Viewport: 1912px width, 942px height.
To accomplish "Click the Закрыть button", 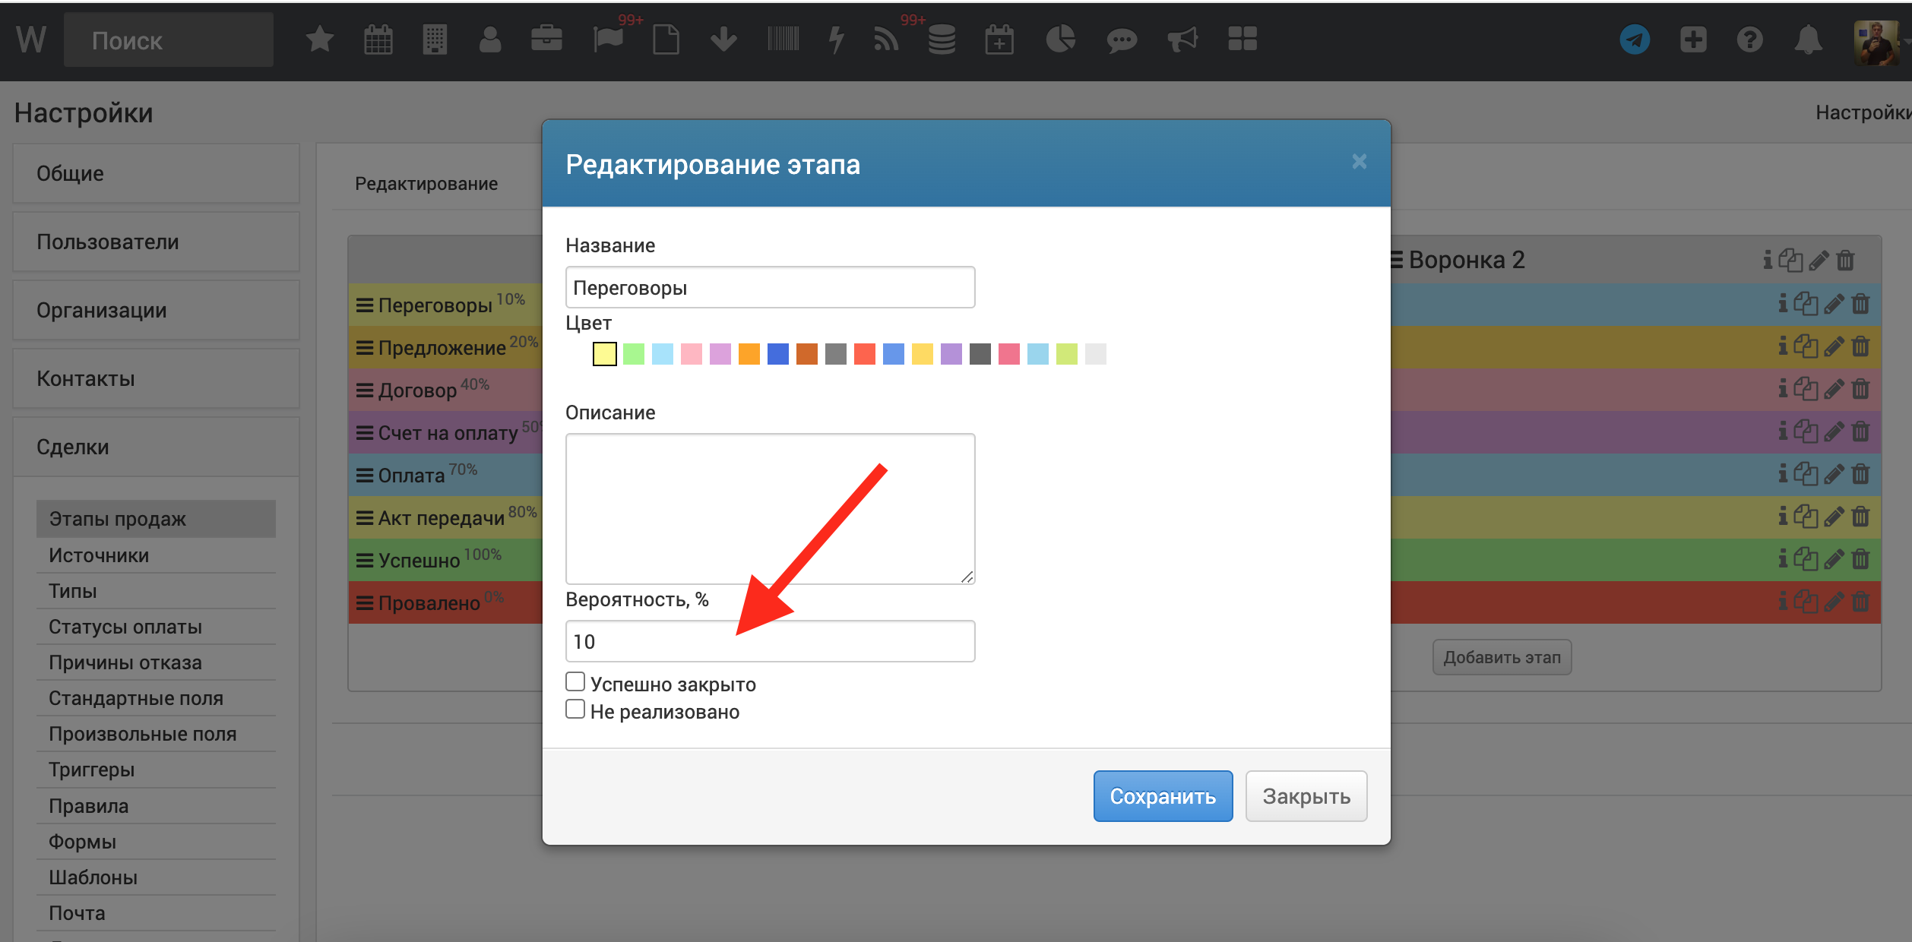I will [x=1306, y=795].
